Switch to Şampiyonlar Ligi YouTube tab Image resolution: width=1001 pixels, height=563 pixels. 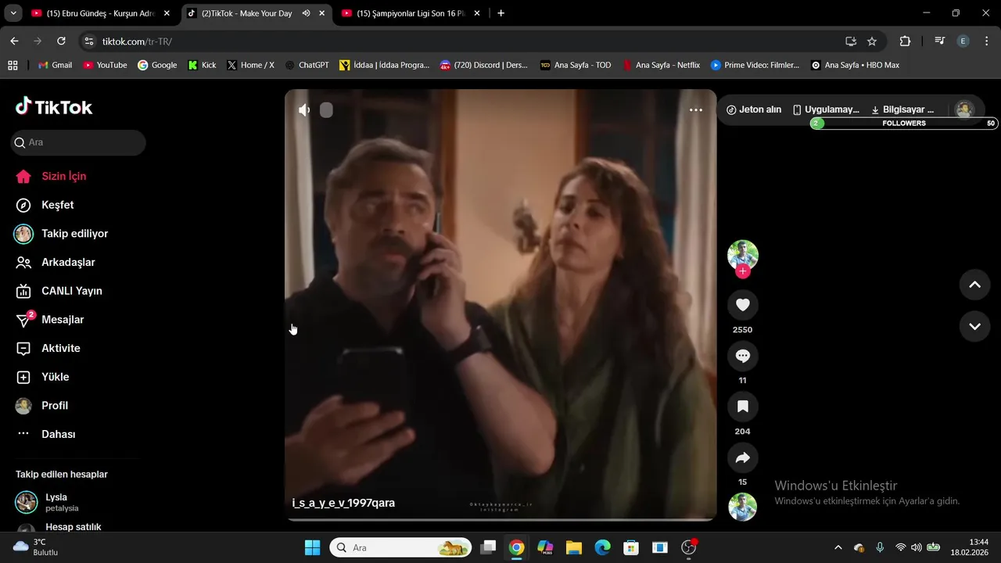411,13
